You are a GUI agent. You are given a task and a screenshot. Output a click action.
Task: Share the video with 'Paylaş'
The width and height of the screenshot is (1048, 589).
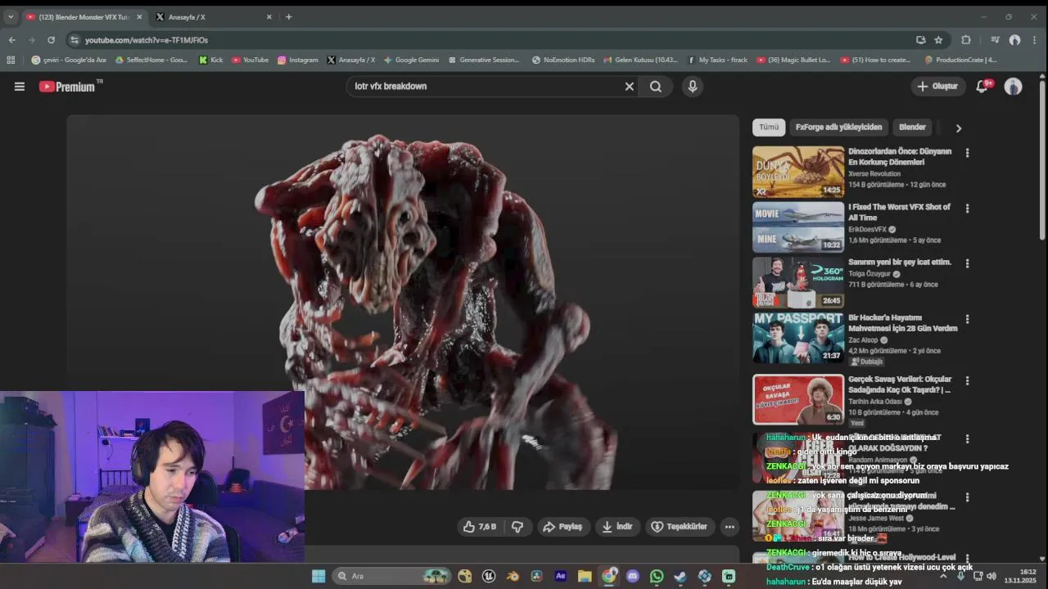[562, 527]
